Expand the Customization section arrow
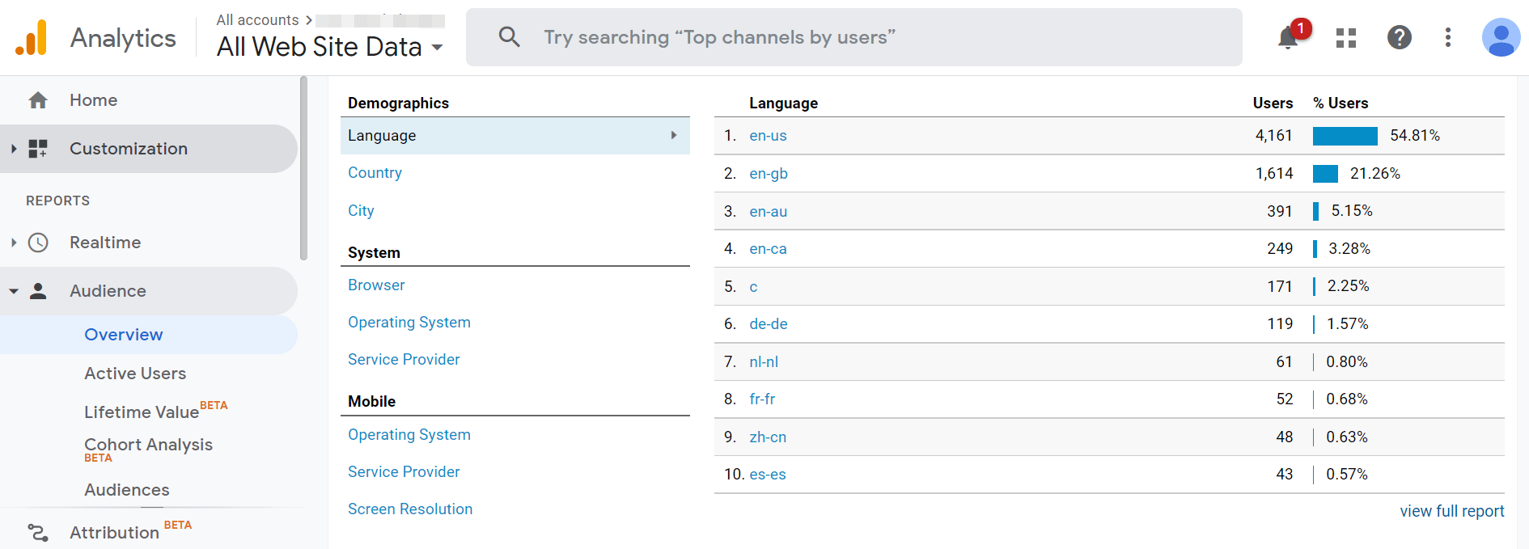This screenshot has height=549, width=1529. (13, 149)
